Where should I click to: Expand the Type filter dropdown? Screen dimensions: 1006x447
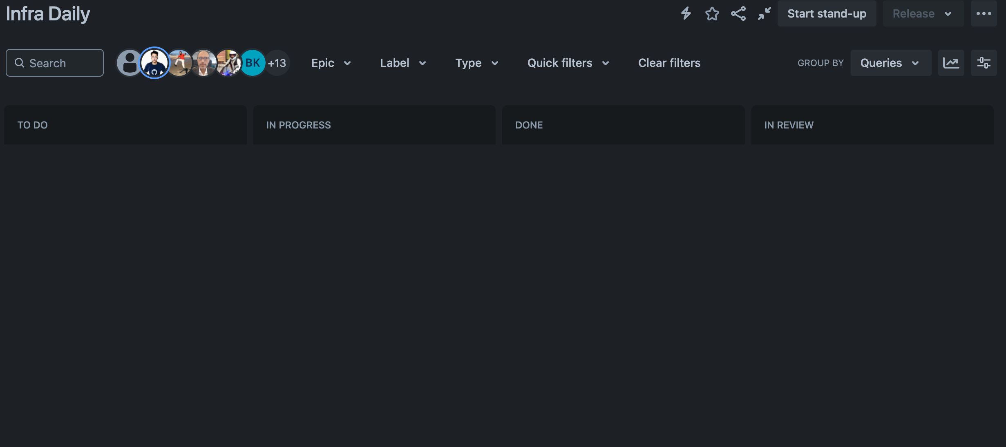(x=477, y=62)
